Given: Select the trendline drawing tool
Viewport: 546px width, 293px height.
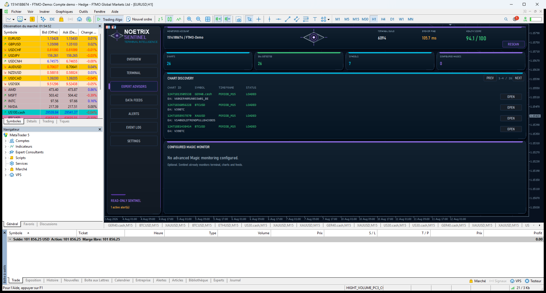Looking at the screenshot, I should [x=288, y=19].
